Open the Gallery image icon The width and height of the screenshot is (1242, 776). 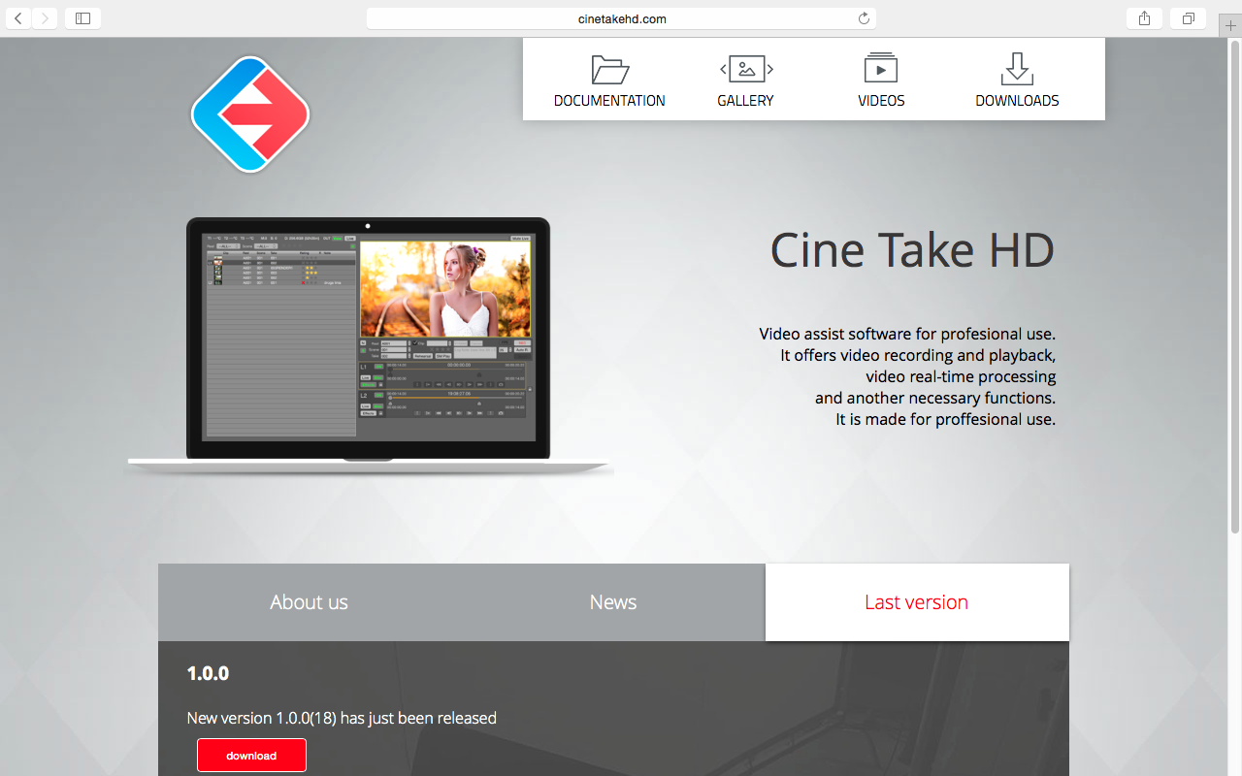coord(745,69)
